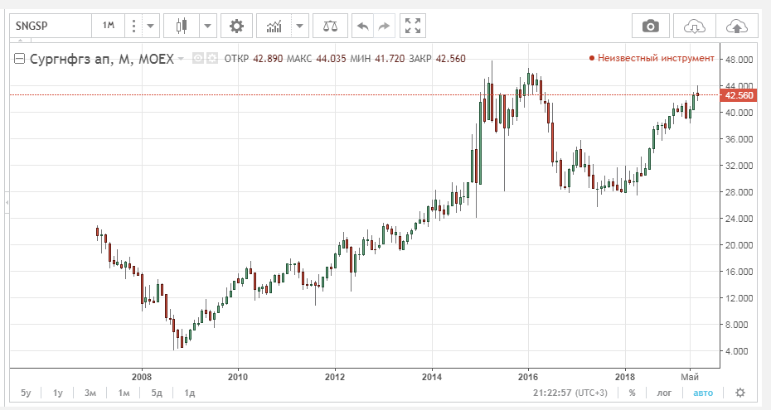Open the interval options three-dot menu

tap(133, 26)
